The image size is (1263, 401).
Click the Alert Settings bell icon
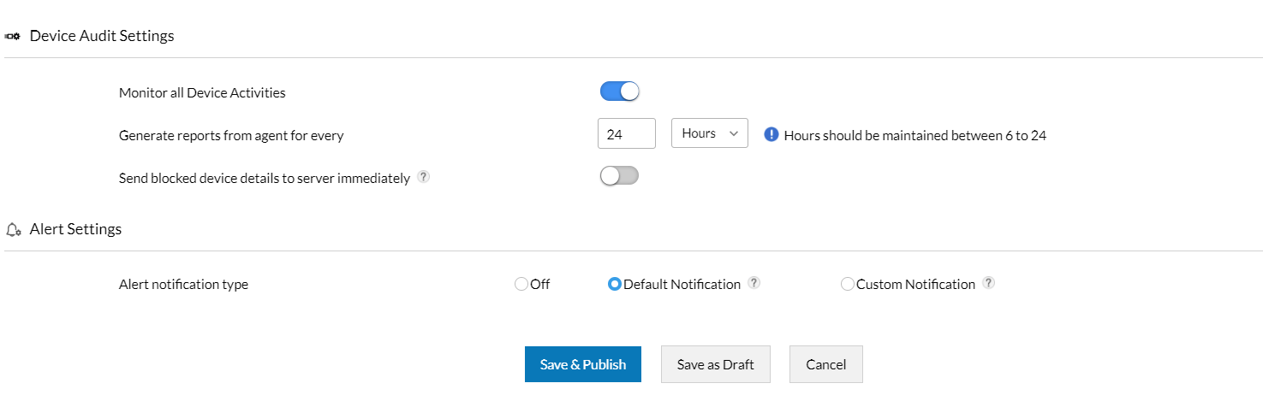13,229
